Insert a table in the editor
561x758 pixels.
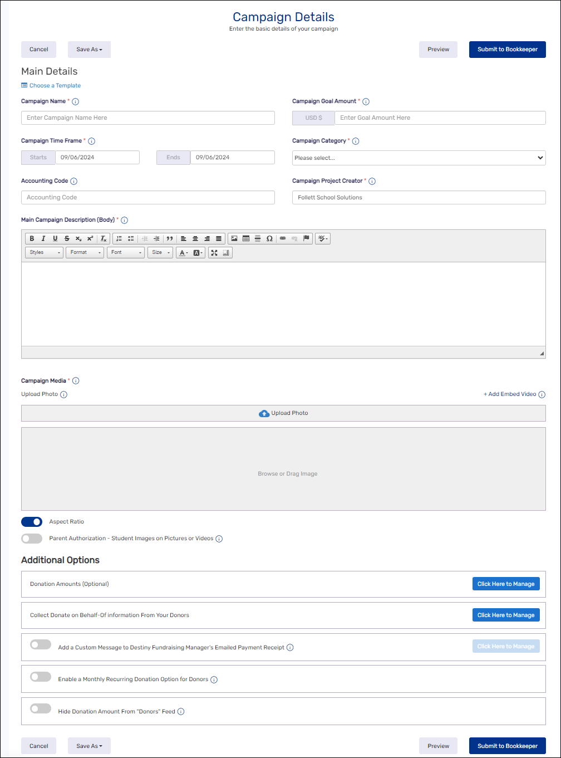[246, 238]
